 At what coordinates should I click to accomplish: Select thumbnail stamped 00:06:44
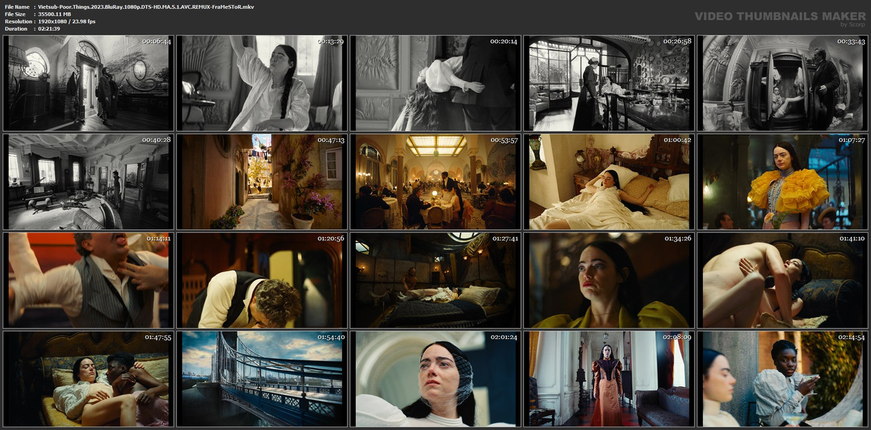(88, 83)
